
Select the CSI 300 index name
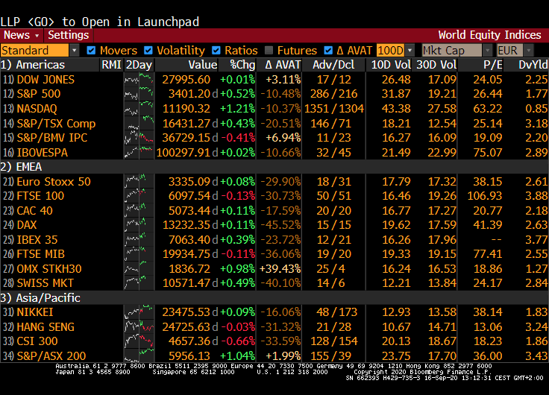tap(37, 341)
